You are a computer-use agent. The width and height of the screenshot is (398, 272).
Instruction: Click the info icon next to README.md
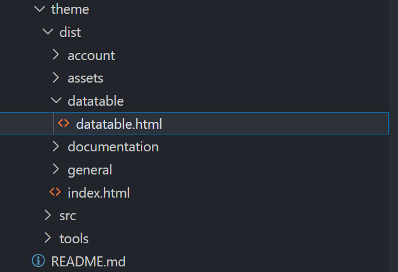pyautogui.click(x=39, y=261)
